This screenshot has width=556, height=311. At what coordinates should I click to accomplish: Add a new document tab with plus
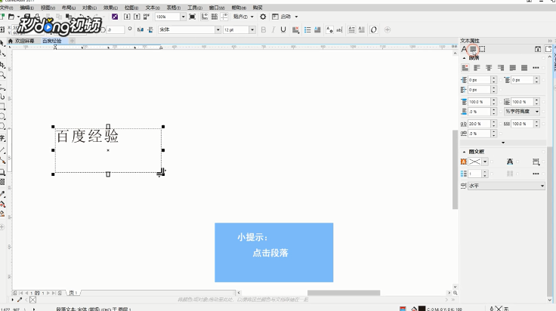click(x=72, y=41)
